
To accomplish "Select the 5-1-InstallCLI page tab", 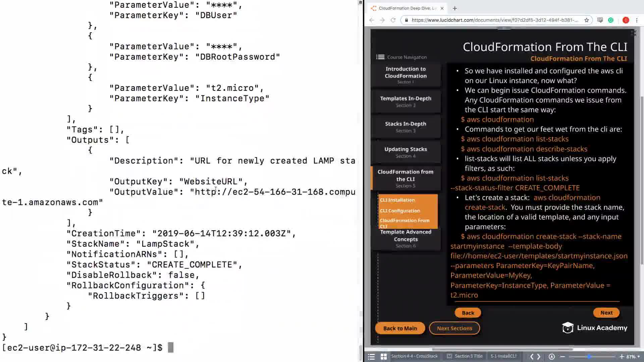I will click(503, 356).
